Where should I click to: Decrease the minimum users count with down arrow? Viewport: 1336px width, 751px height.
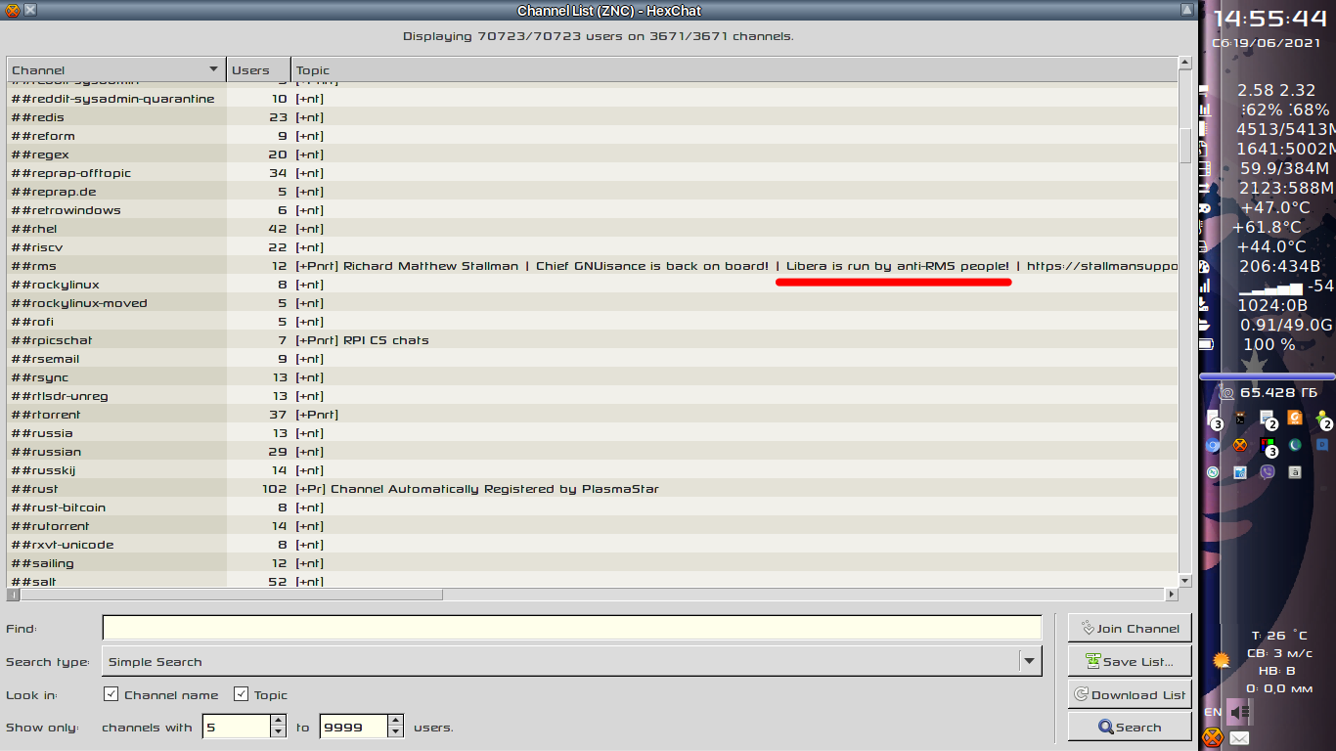click(278, 731)
